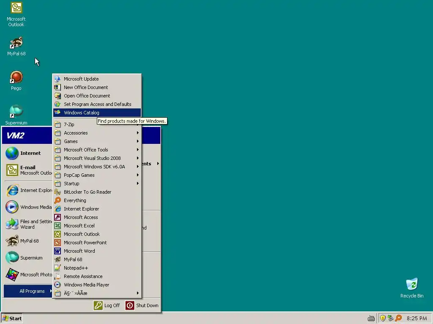
Task: Expand the PopCap Games submenu arrow
Action: pos(137,175)
